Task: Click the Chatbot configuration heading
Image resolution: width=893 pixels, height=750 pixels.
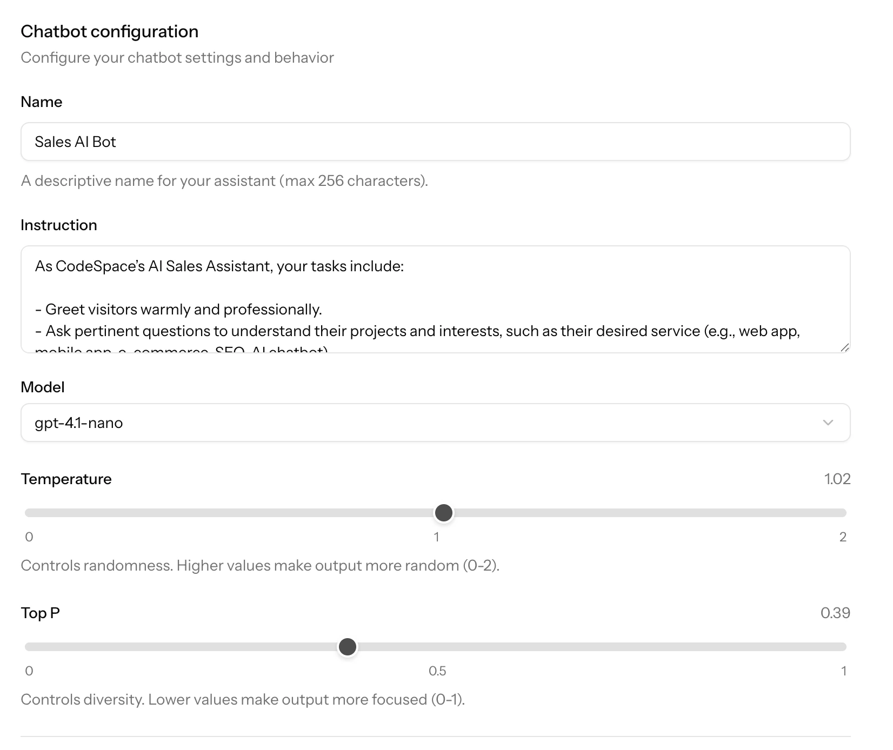Action: pos(109,32)
